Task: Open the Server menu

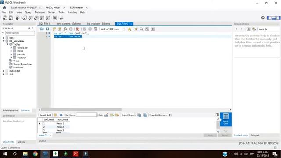Action: [x=51, y=12]
